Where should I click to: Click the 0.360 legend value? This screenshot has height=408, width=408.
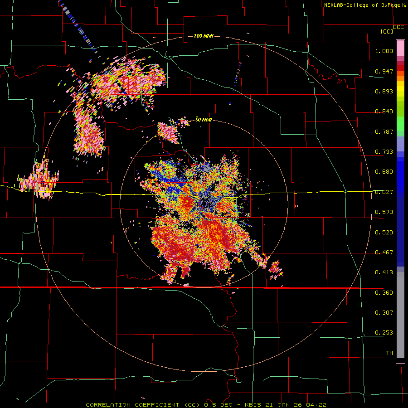(x=384, y=293)
